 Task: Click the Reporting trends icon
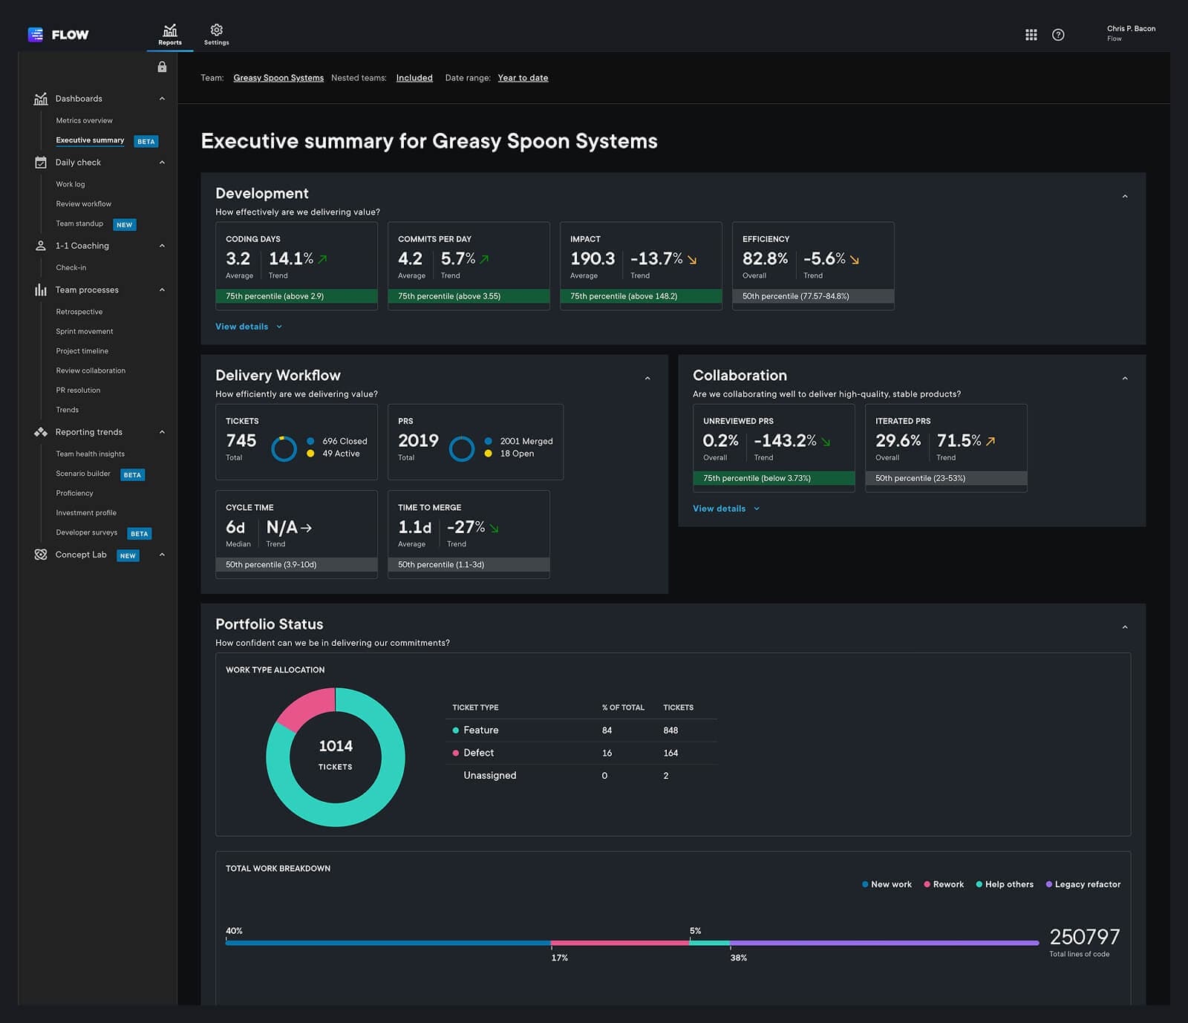click(41, 432)
